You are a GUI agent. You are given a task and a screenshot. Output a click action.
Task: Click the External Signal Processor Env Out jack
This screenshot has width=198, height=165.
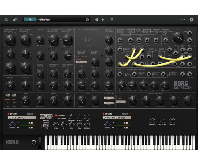(182, 74)
